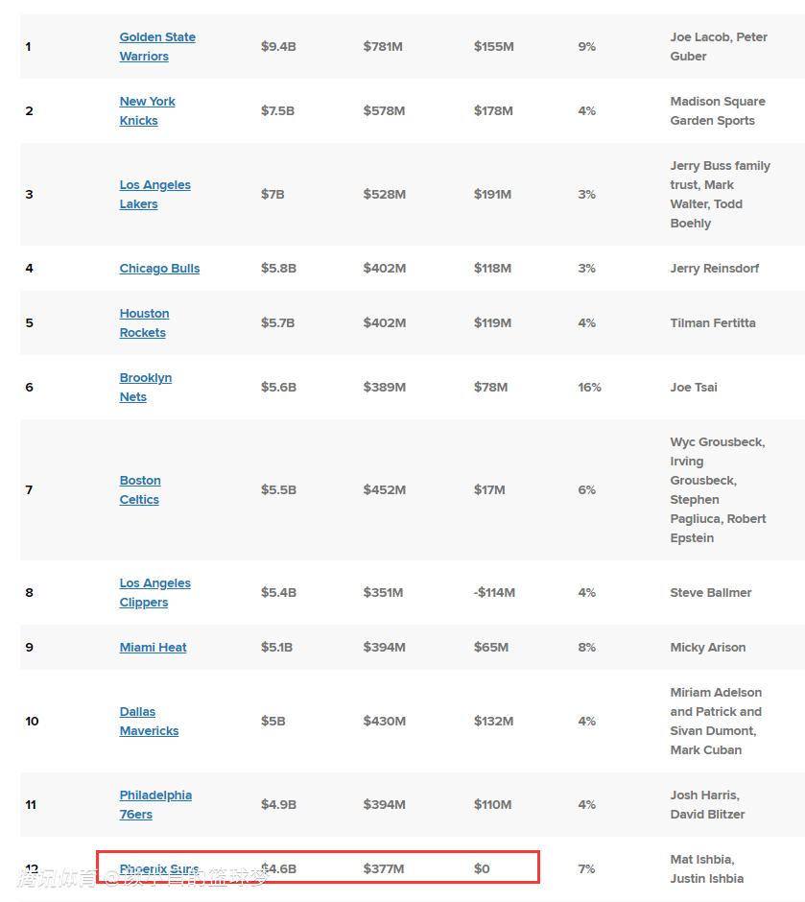Click owner name Jerry Reinsdorf

pyautogui.click(x=714, y=269)
